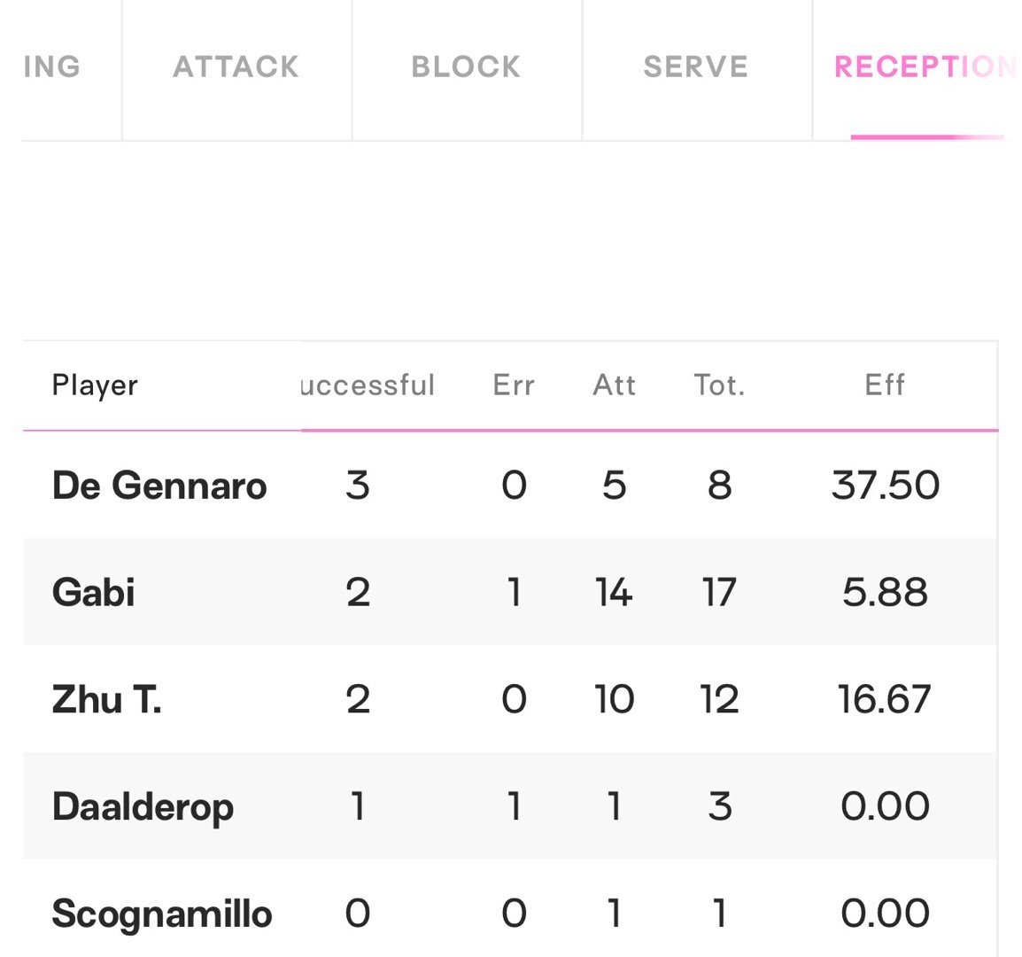
Task: Open the BLOCK stats tab
Action: (x=466, y=67)
